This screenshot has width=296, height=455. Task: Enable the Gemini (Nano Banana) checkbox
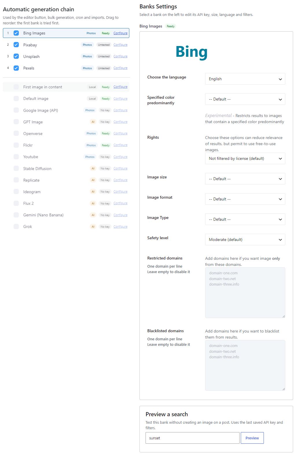point(16,215)
